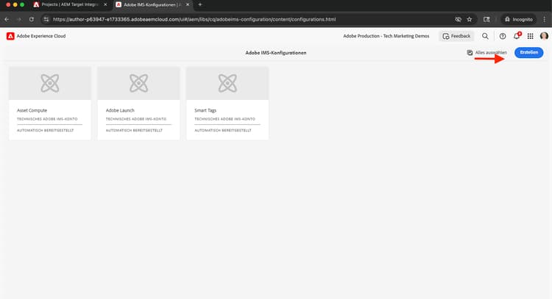Open the user profile avatar

[x=544, y=36]
